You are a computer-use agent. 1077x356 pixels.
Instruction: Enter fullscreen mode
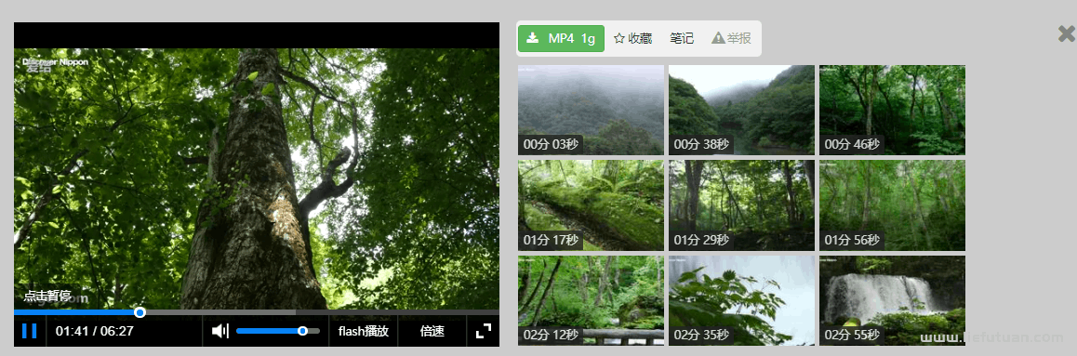coord(484,331)
